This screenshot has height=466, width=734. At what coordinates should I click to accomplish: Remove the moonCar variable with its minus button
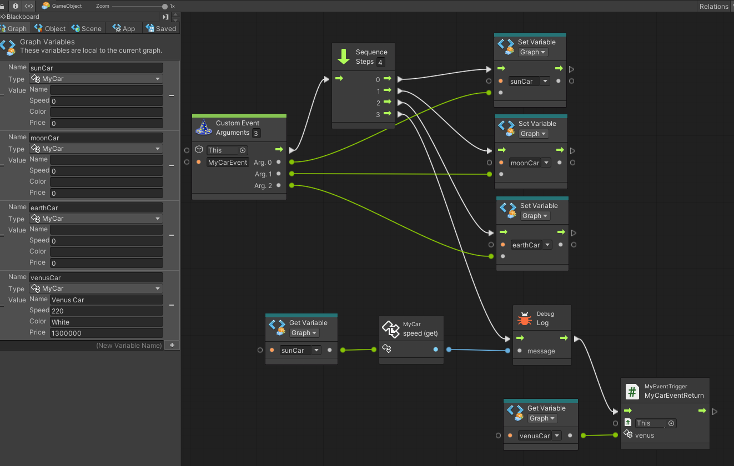[172, 165]
